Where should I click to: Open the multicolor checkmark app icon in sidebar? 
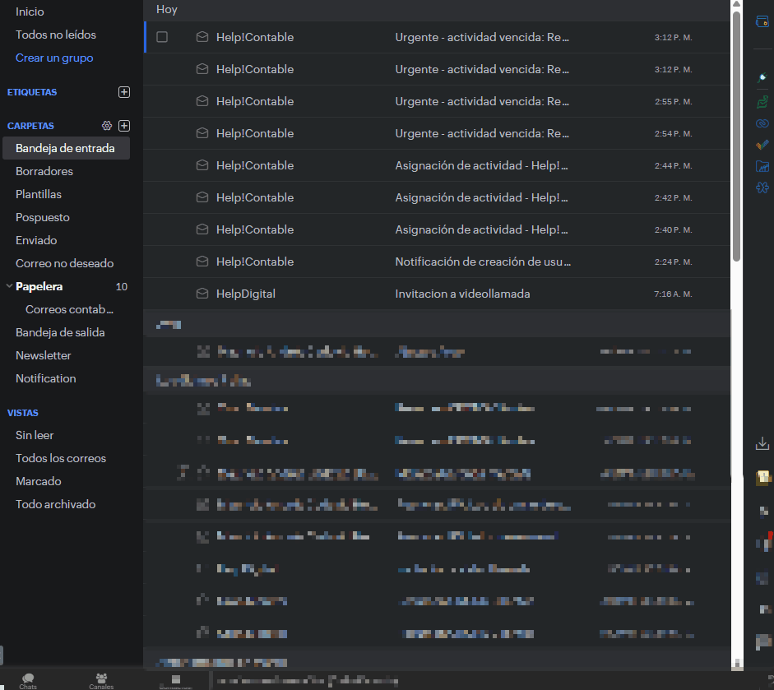coord(762,145)
